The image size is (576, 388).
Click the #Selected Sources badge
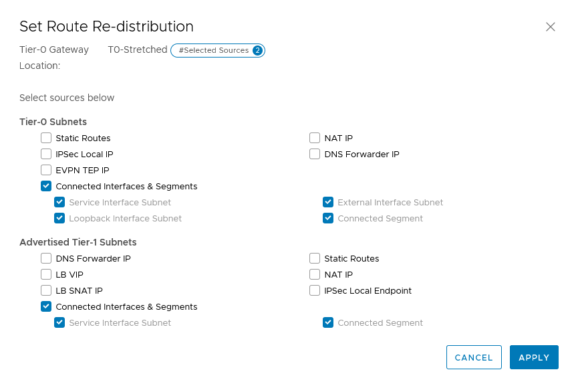pyautogui.click(x=218, y=50)
